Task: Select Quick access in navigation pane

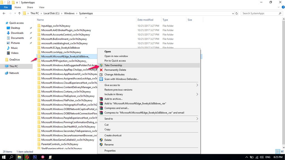Action: click(x=16, y=23)
